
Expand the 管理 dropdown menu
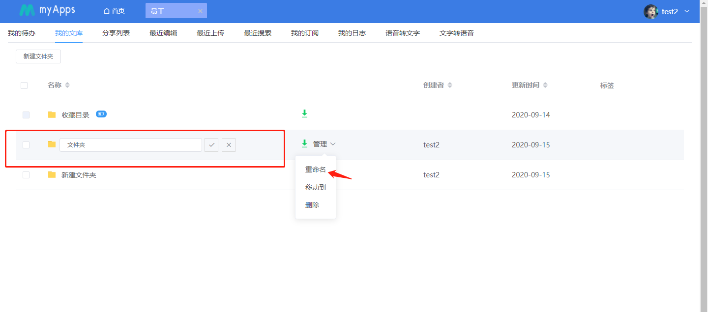(324, 144)
